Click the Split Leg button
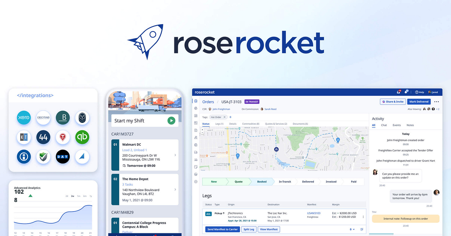The height and width of the screenshot is (236, 451). (x=249, y=229)
